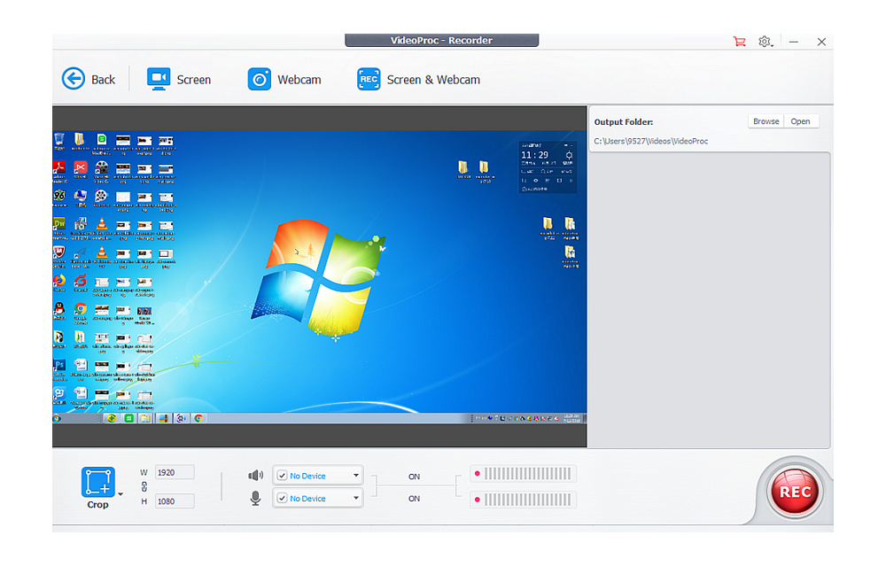Start recording with the red REC button
The image size is (886, 566).
pyautogui.click(x=795, y=492)
